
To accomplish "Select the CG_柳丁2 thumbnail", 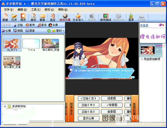I will (12, 43).
